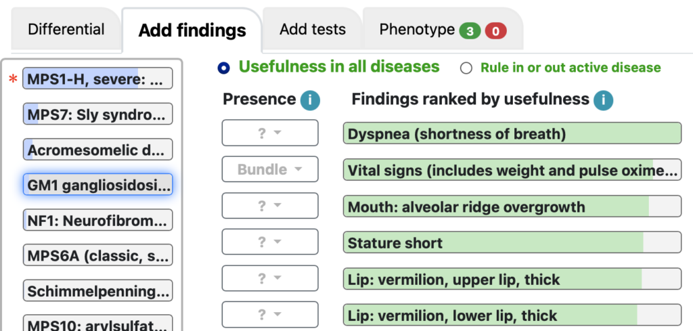Screen dimensions: 693x331
Task: Click the info icon next to Presence
Action: pyautogui.click(x=310, y=101)
